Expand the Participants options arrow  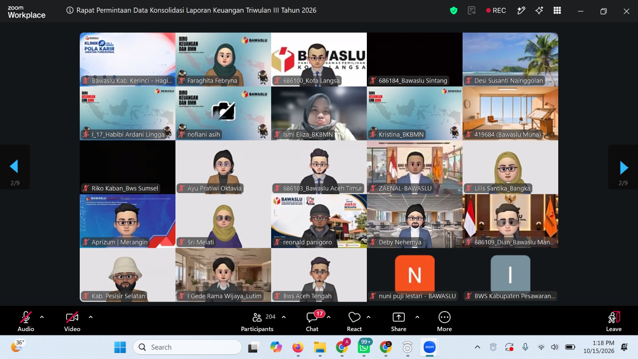click(x=284, y=317)
